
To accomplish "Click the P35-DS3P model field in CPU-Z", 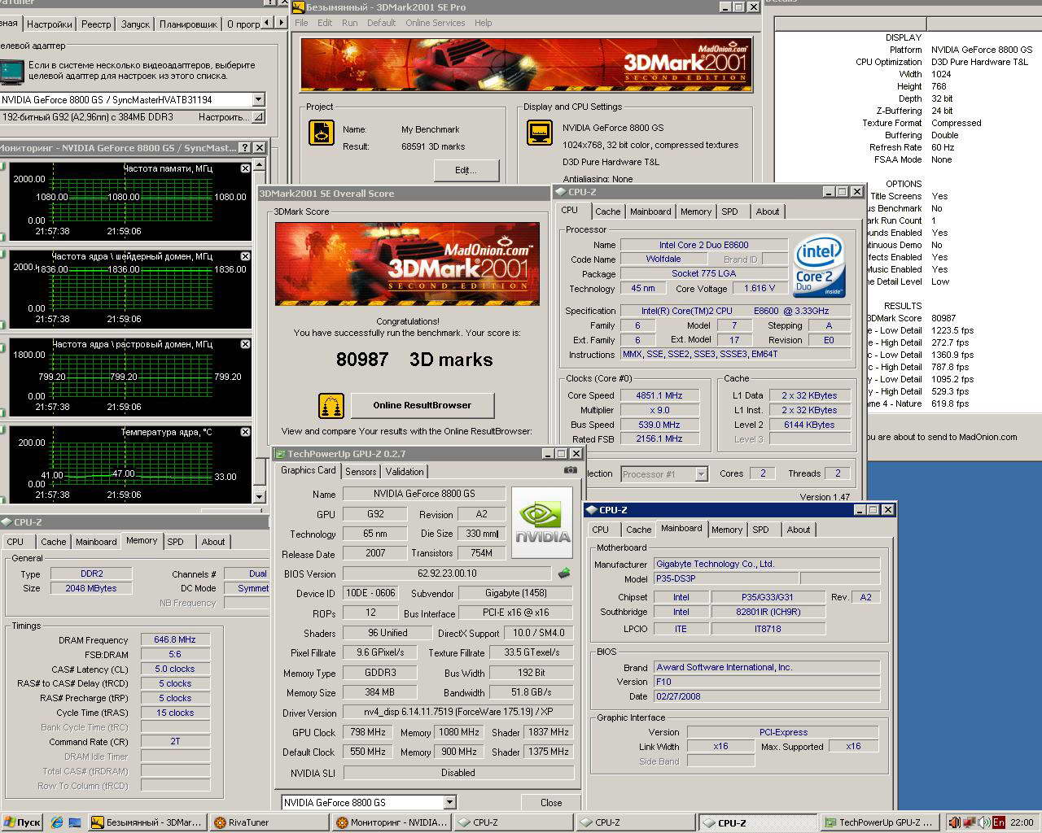I will click(x=726, y=578).
